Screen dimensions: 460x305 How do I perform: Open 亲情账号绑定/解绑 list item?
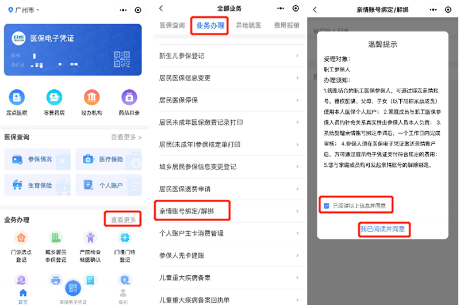point(193,210)
